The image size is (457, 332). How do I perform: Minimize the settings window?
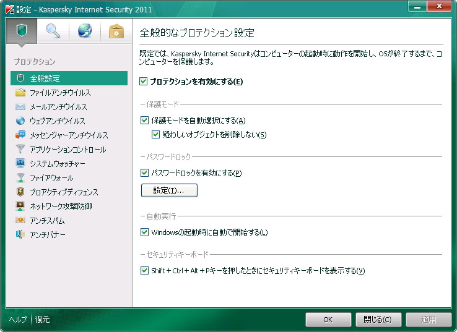(417, 6)
